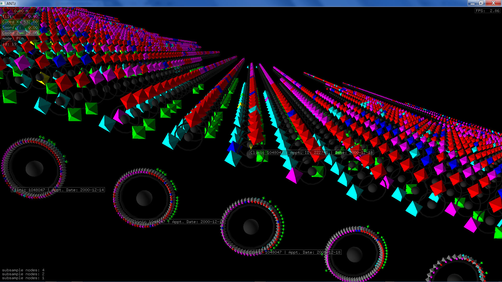
Task: Select the yellow cursor marker above the clinic tag
Action: tap(251, 146)
